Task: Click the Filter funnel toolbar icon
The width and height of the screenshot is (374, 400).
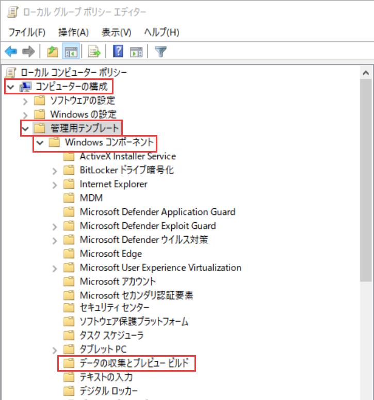Action: tap(161, 51)
